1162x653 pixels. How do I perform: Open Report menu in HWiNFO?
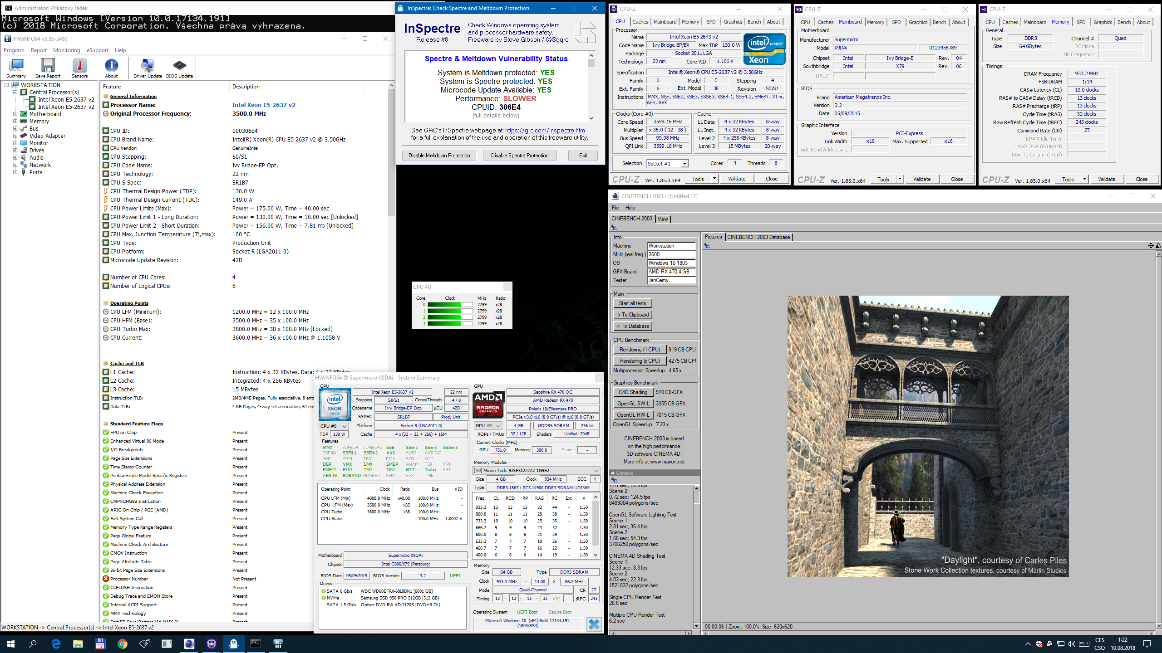pyautogui.click(x=39, y=50)
